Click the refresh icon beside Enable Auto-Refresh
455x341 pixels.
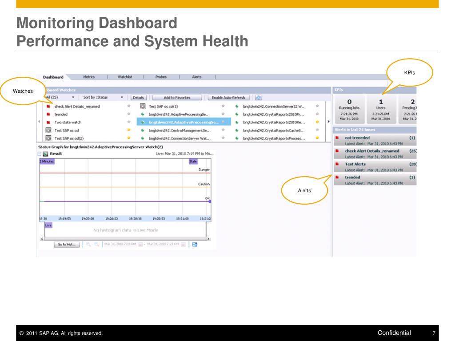pyautogui.click(x=259, y=98)
